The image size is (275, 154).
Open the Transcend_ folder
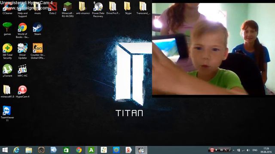coord(143,9)
